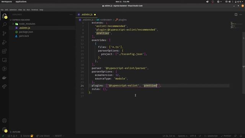Open the timeline clock icon view

coord(4,69)
